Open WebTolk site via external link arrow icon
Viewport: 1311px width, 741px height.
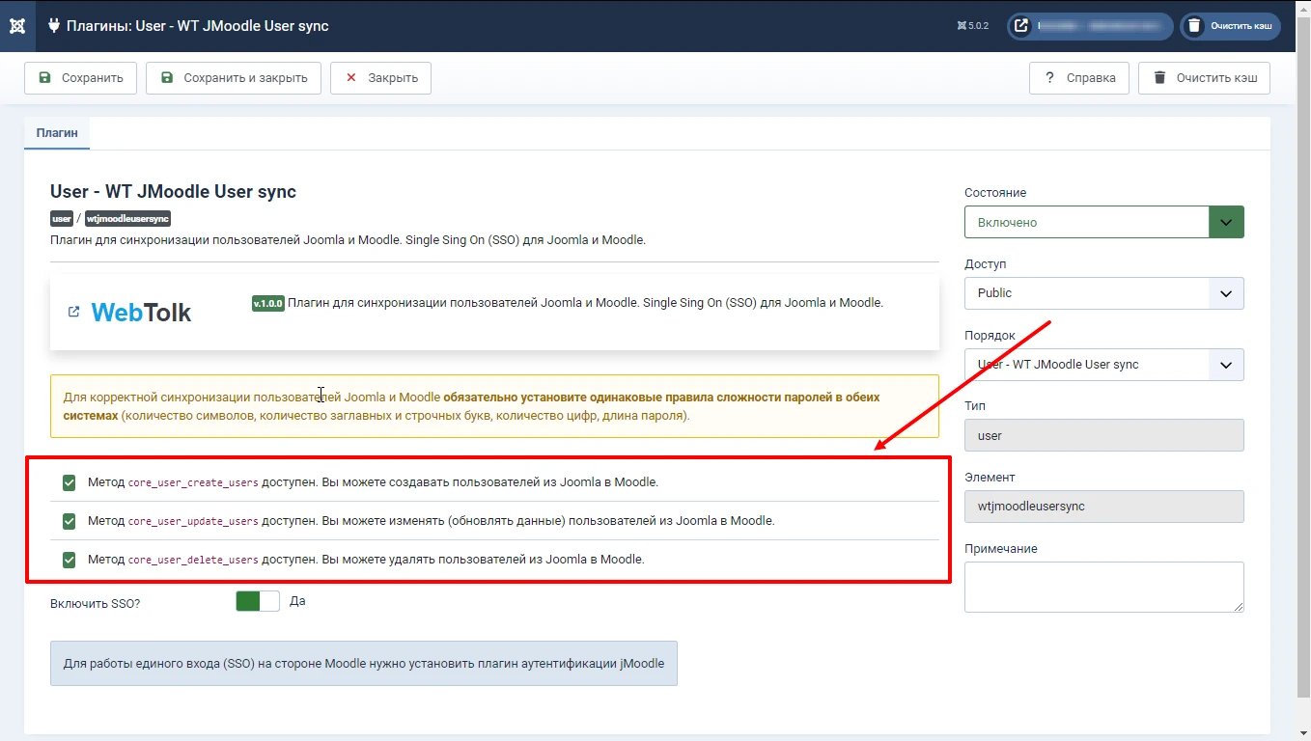(x=74, y=312)
